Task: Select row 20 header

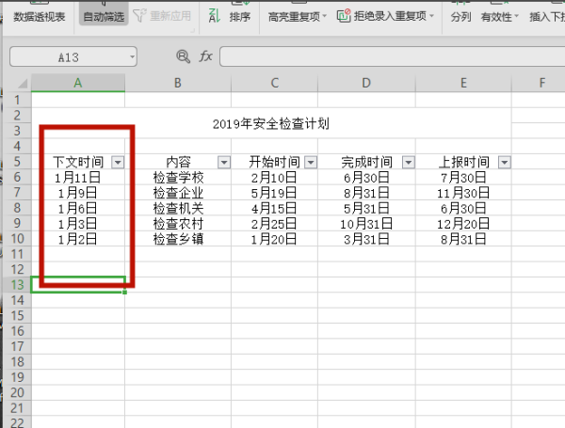Action: click(x=17, y=392)
